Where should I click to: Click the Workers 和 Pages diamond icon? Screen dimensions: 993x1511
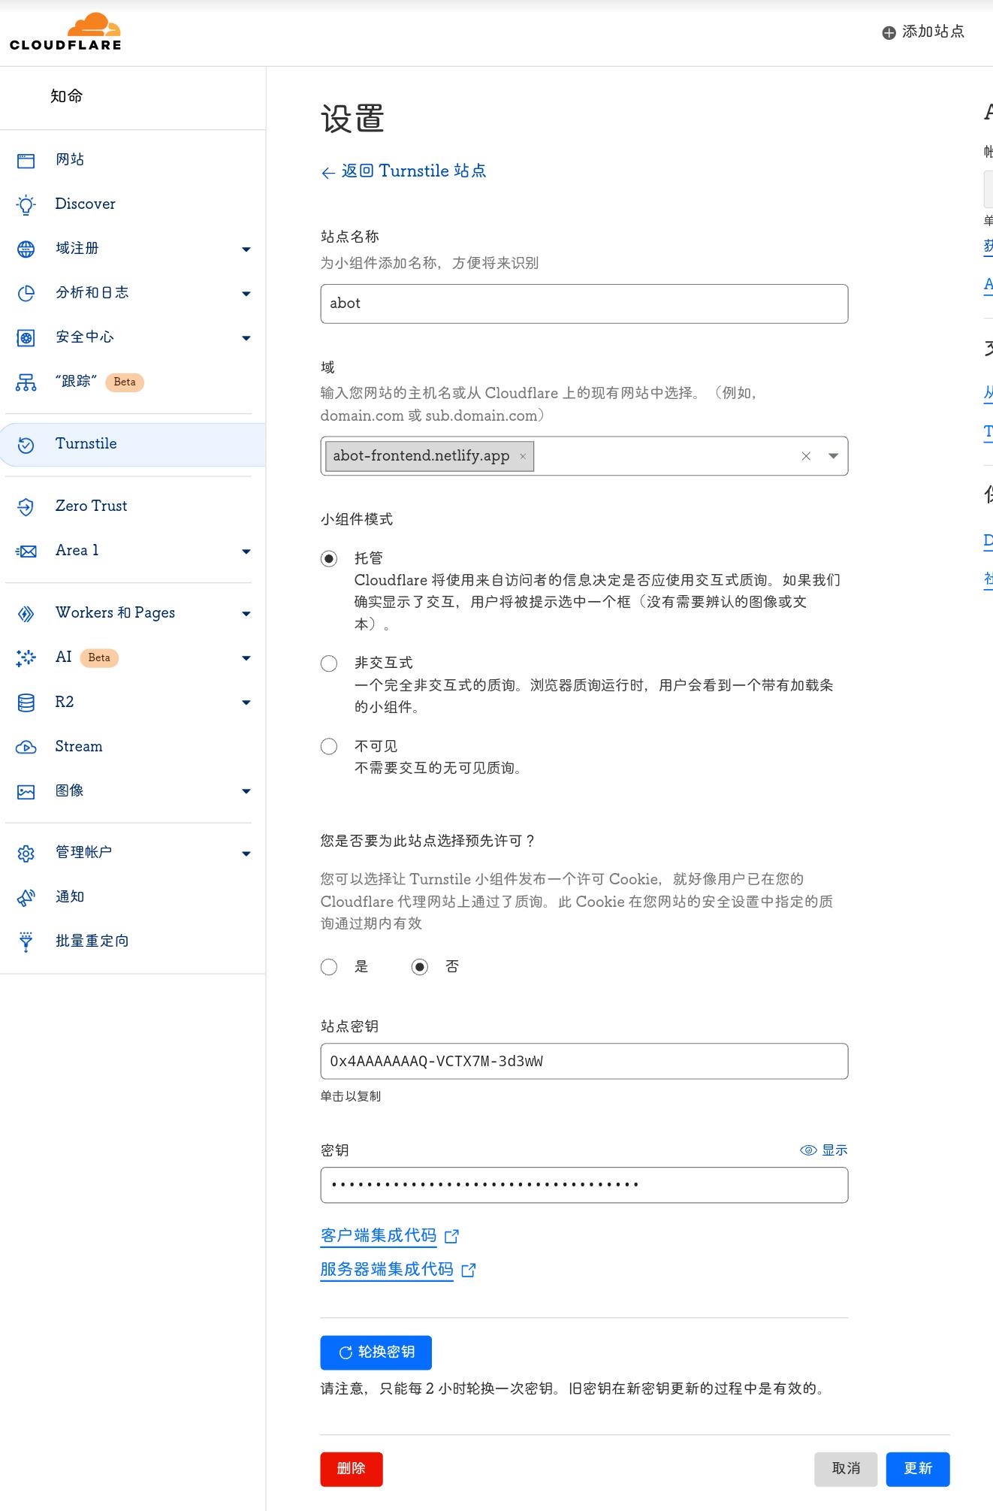[26, 613]
